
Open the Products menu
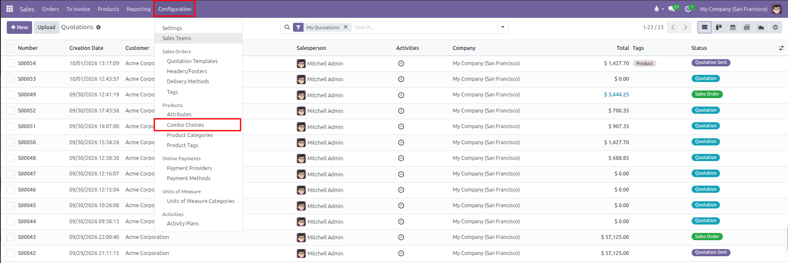pos(108,9)
